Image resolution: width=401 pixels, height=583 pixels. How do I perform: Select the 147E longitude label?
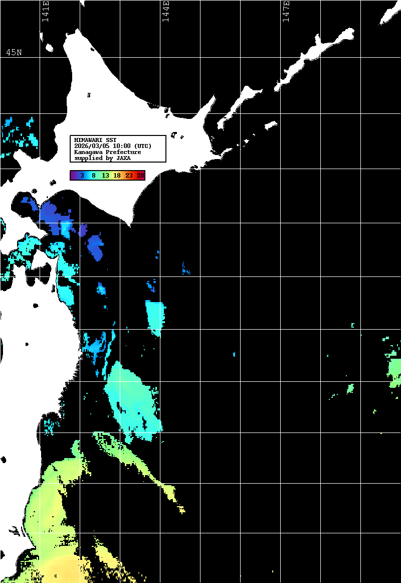click(x=286, y=12)
